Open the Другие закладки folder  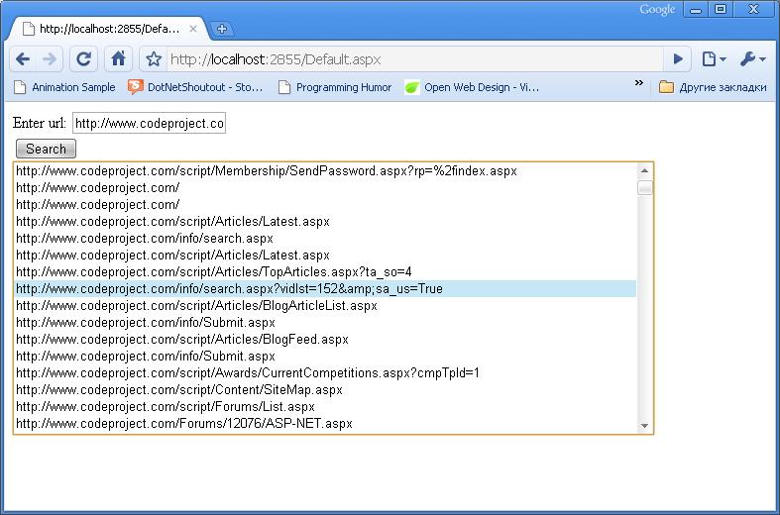[x=713, y=87]
